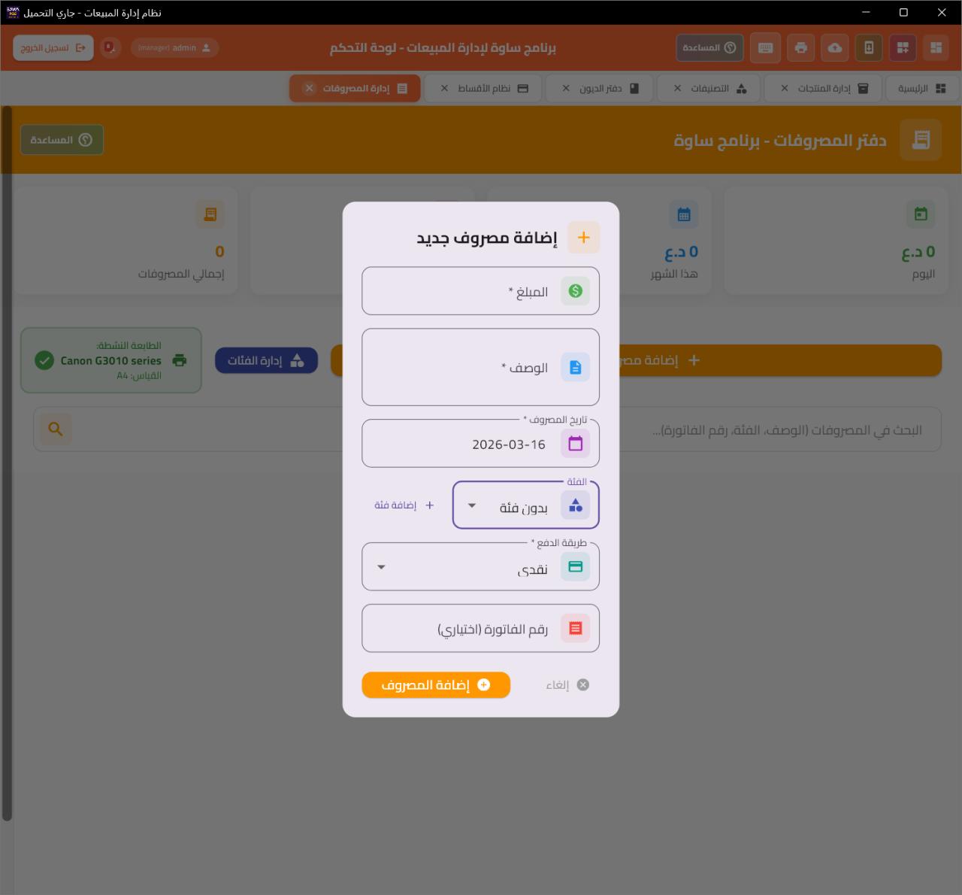962x895 pixels.
Task: Click the dollar icon in the amount field
Action: [x=576, y=291]
